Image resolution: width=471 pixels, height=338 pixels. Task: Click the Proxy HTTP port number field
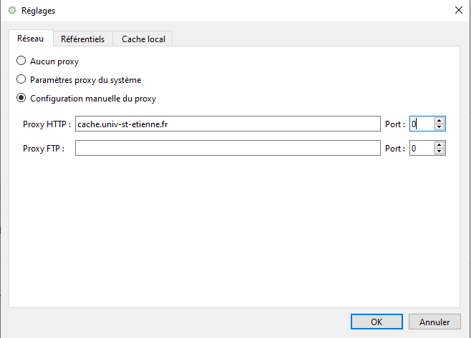tap(421, 124)
